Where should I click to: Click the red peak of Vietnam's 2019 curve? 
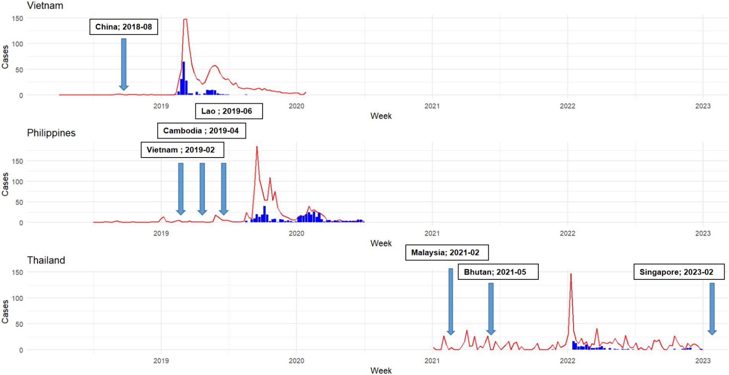(185, 19)
